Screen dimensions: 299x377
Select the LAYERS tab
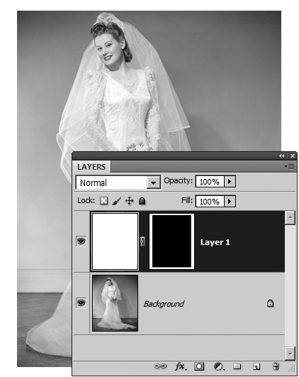point(91,167)
